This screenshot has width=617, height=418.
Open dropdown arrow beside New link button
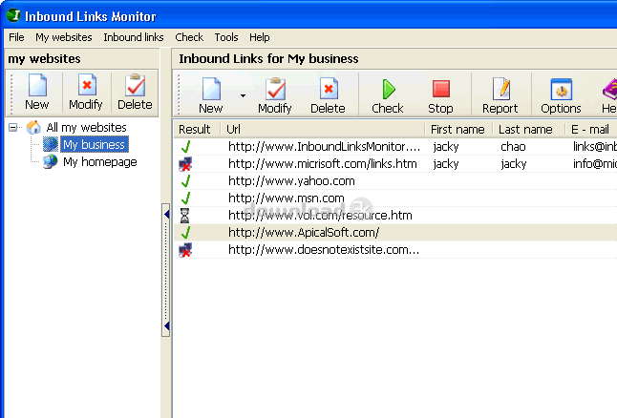pos(243,95)
